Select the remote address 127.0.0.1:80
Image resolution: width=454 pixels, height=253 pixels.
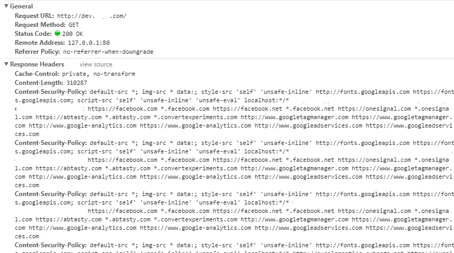click(x=88, y=43)
